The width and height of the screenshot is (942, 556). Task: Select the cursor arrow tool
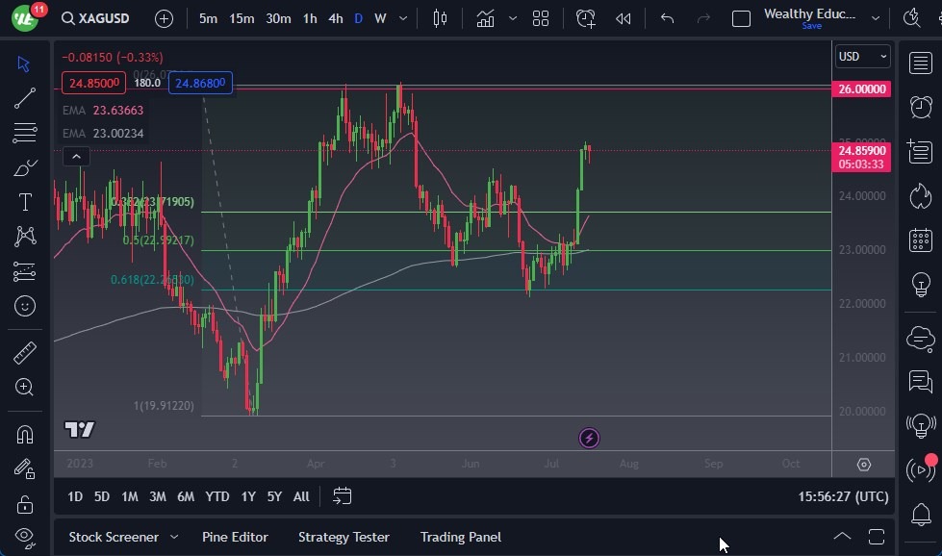(x=25, y=63)
